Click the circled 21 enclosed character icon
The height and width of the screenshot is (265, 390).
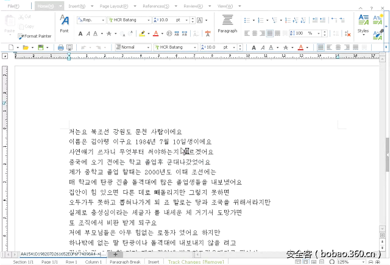(x=169, y=34)
